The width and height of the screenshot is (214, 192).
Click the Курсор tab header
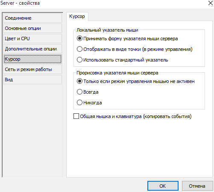[77, 16]
